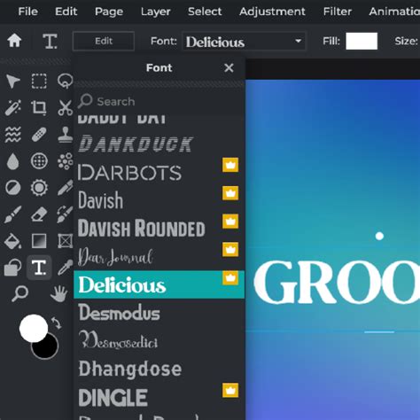This screenshot has height=420, width=420.
Task: Choose the DANKDUCK font
Action: (x=159, y=144)
